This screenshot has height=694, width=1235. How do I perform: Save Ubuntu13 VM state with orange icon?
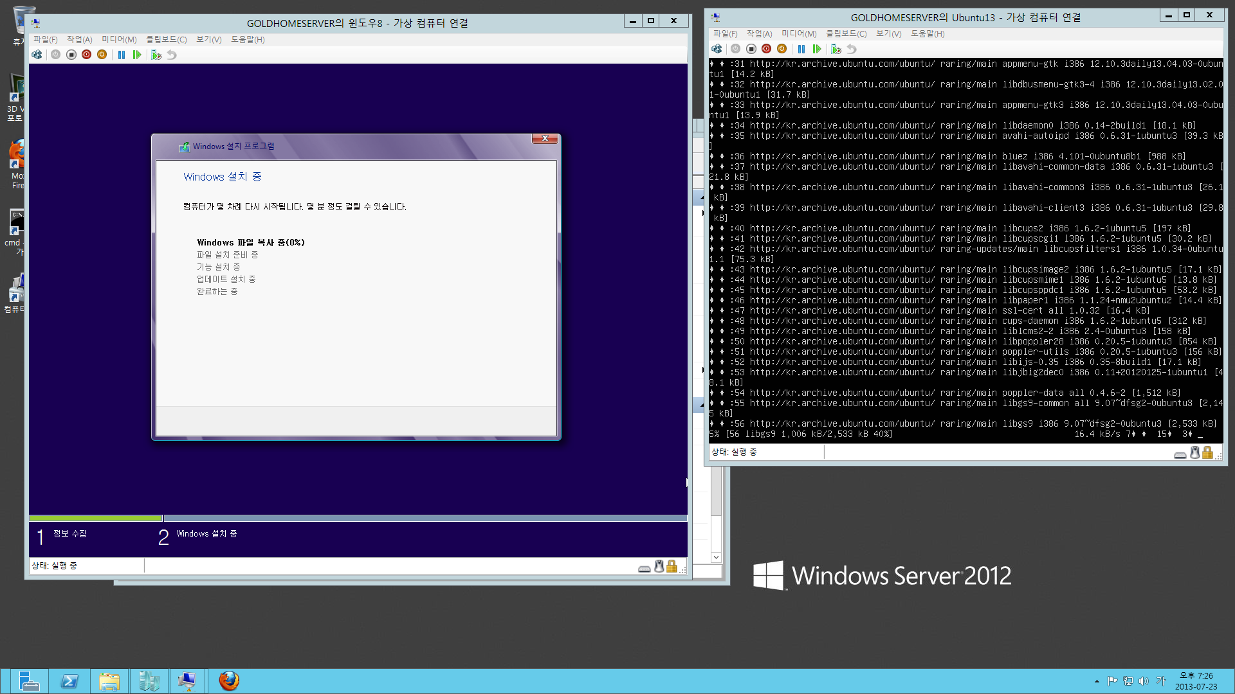pos(782,49)
